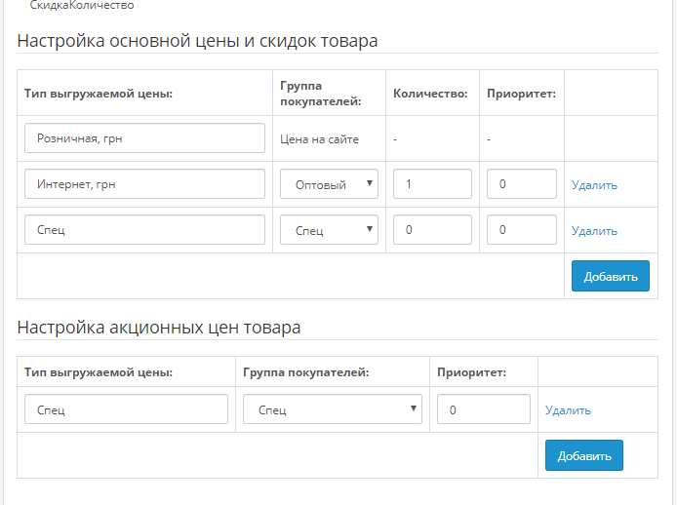
Task: Focus priority field in Спец discount row
Action: (x=522, y=230)
